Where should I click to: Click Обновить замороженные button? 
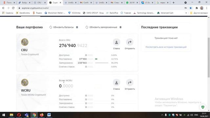[101, 27]
